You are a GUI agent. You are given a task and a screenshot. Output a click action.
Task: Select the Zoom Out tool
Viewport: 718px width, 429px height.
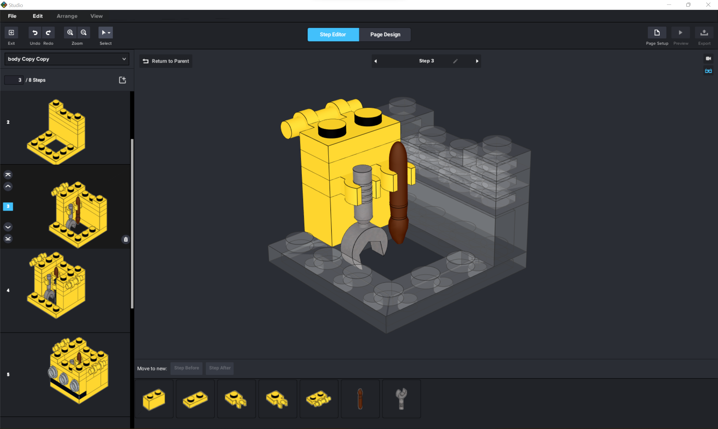pyautogui.click(x=84, y=33)
